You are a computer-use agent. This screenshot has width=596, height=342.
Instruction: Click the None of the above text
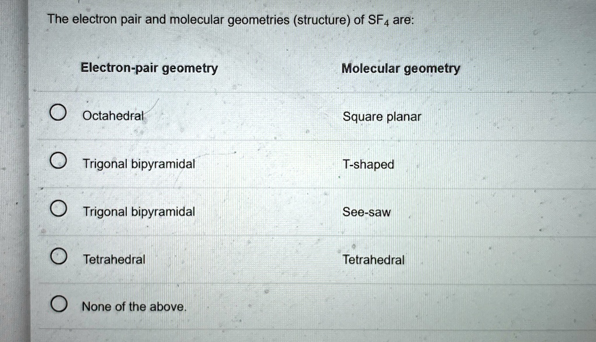(x=134, y=306)
